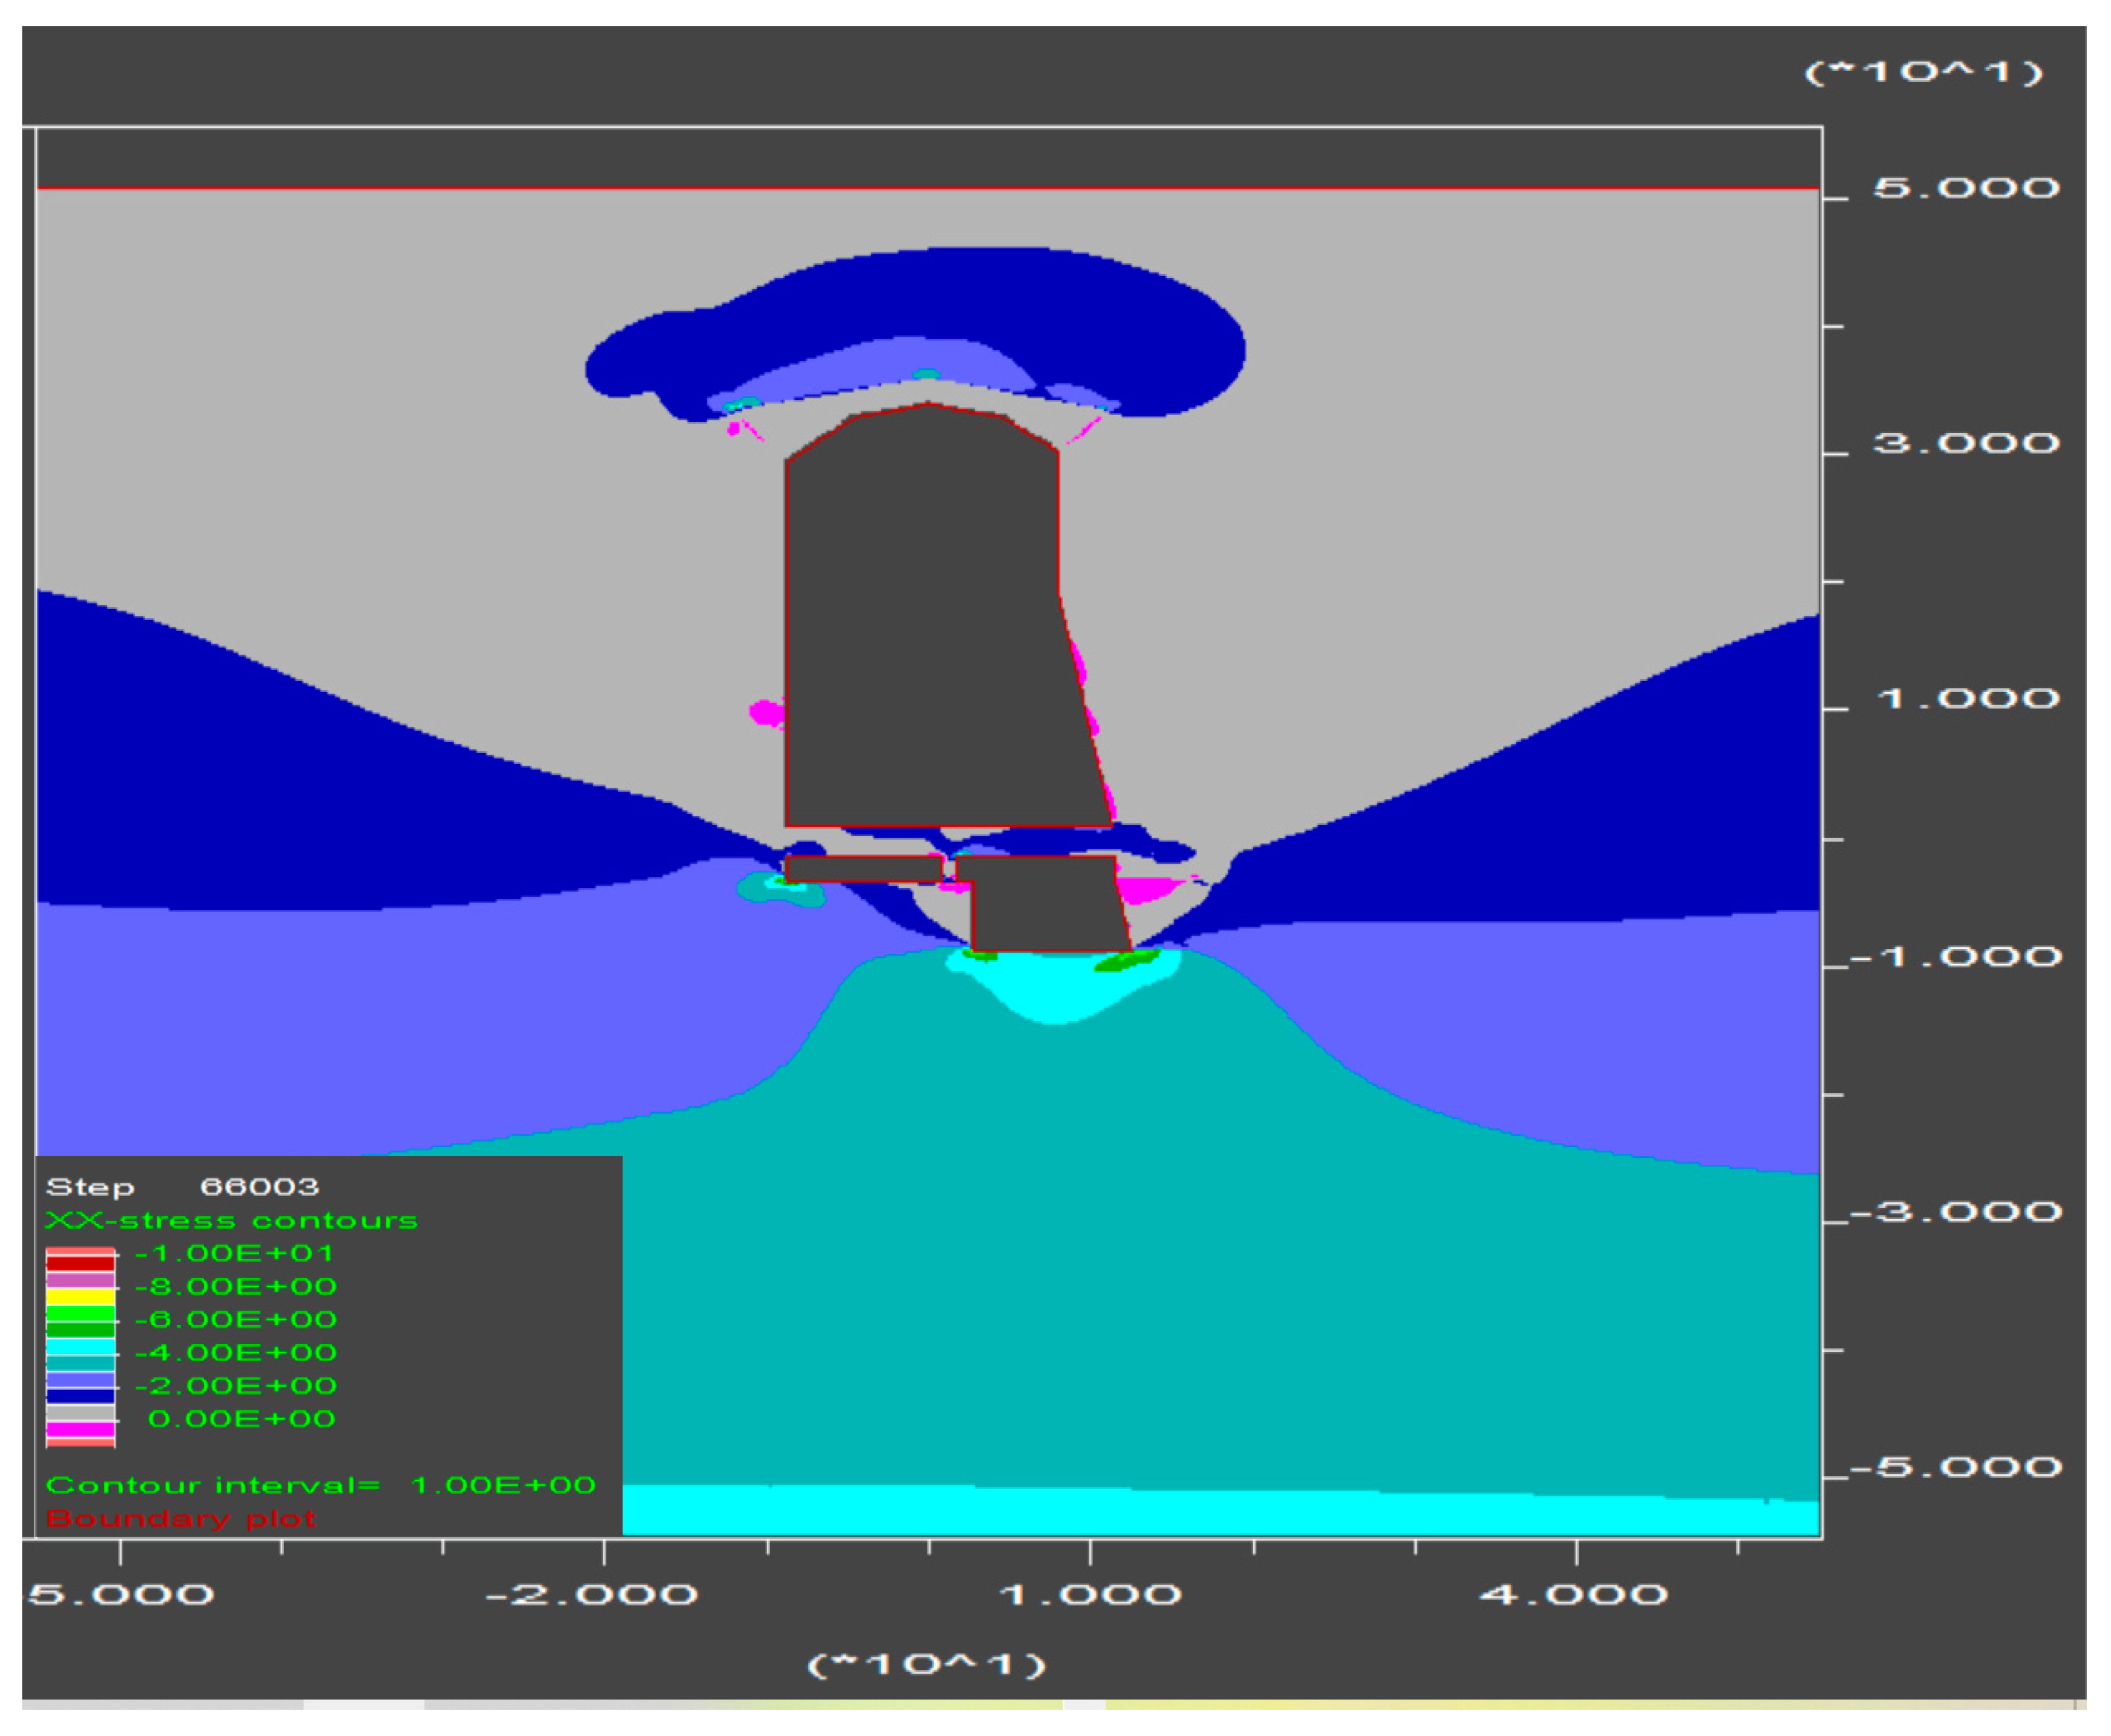Click the magenta legend color swatch
2111x1736 pixels.
tap(80, 1429)
